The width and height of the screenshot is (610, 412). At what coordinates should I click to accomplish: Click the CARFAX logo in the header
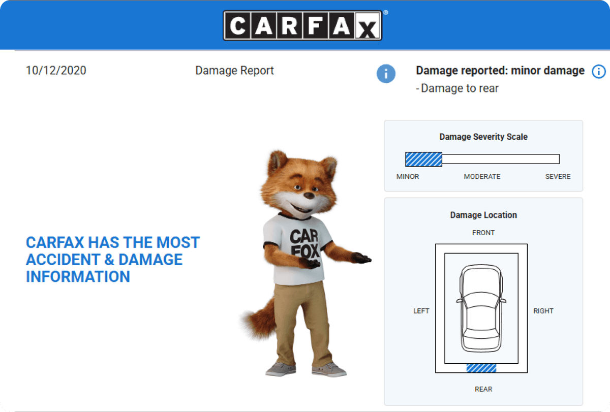[302, 25]
